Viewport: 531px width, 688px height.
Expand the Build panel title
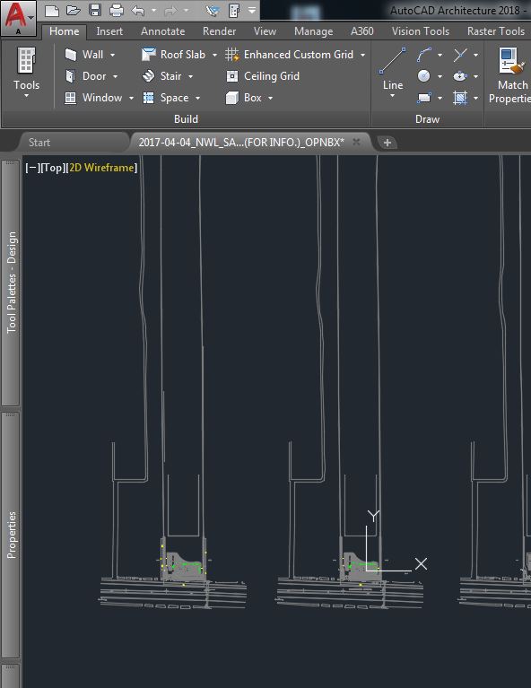186,119
